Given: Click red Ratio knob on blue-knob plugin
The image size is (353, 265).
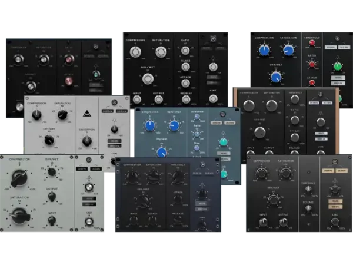Looking at the screenshot, I should coord(312,64).
